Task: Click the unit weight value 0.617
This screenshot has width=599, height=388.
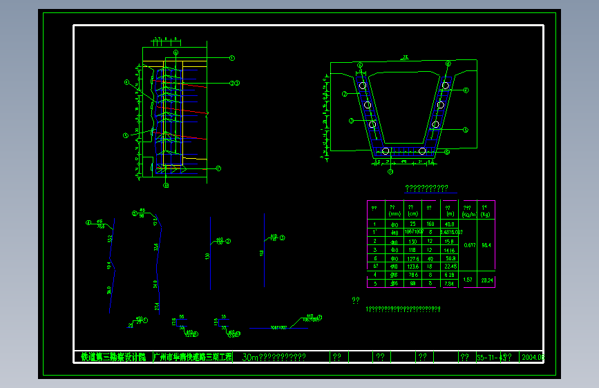Action: (470, 245)
